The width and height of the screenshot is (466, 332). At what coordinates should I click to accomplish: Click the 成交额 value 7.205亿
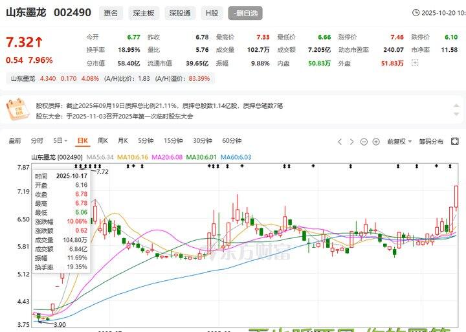click(320, 50)
